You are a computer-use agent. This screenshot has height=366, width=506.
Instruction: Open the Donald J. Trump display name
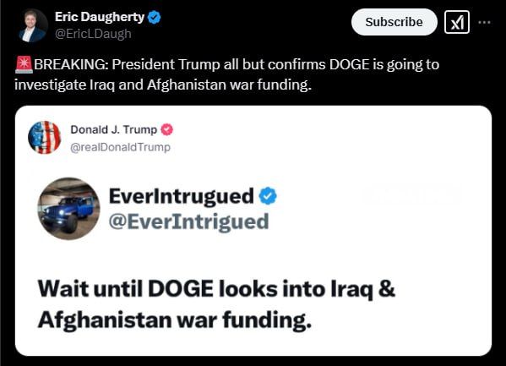[x=113, y=129]
